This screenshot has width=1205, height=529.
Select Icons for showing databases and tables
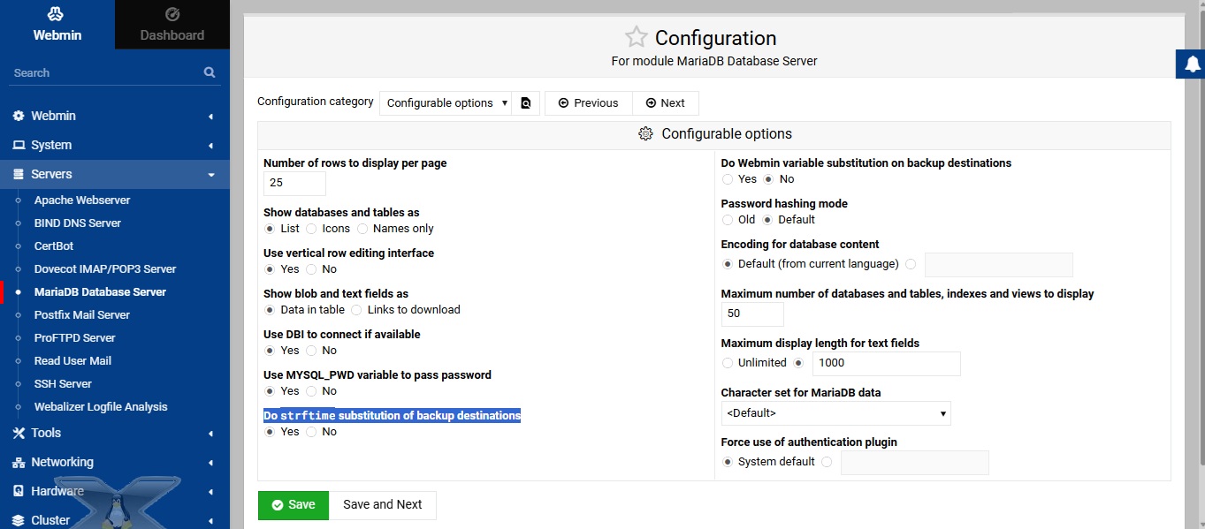tap(312, 229)
